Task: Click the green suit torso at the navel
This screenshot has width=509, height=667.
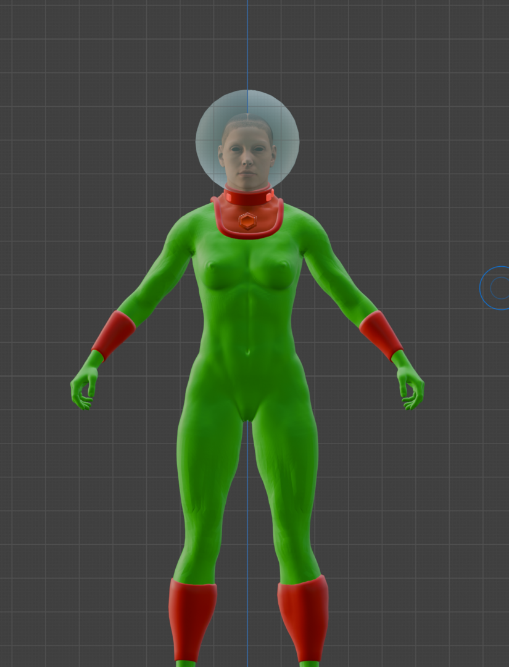Action: coord(247,352)
